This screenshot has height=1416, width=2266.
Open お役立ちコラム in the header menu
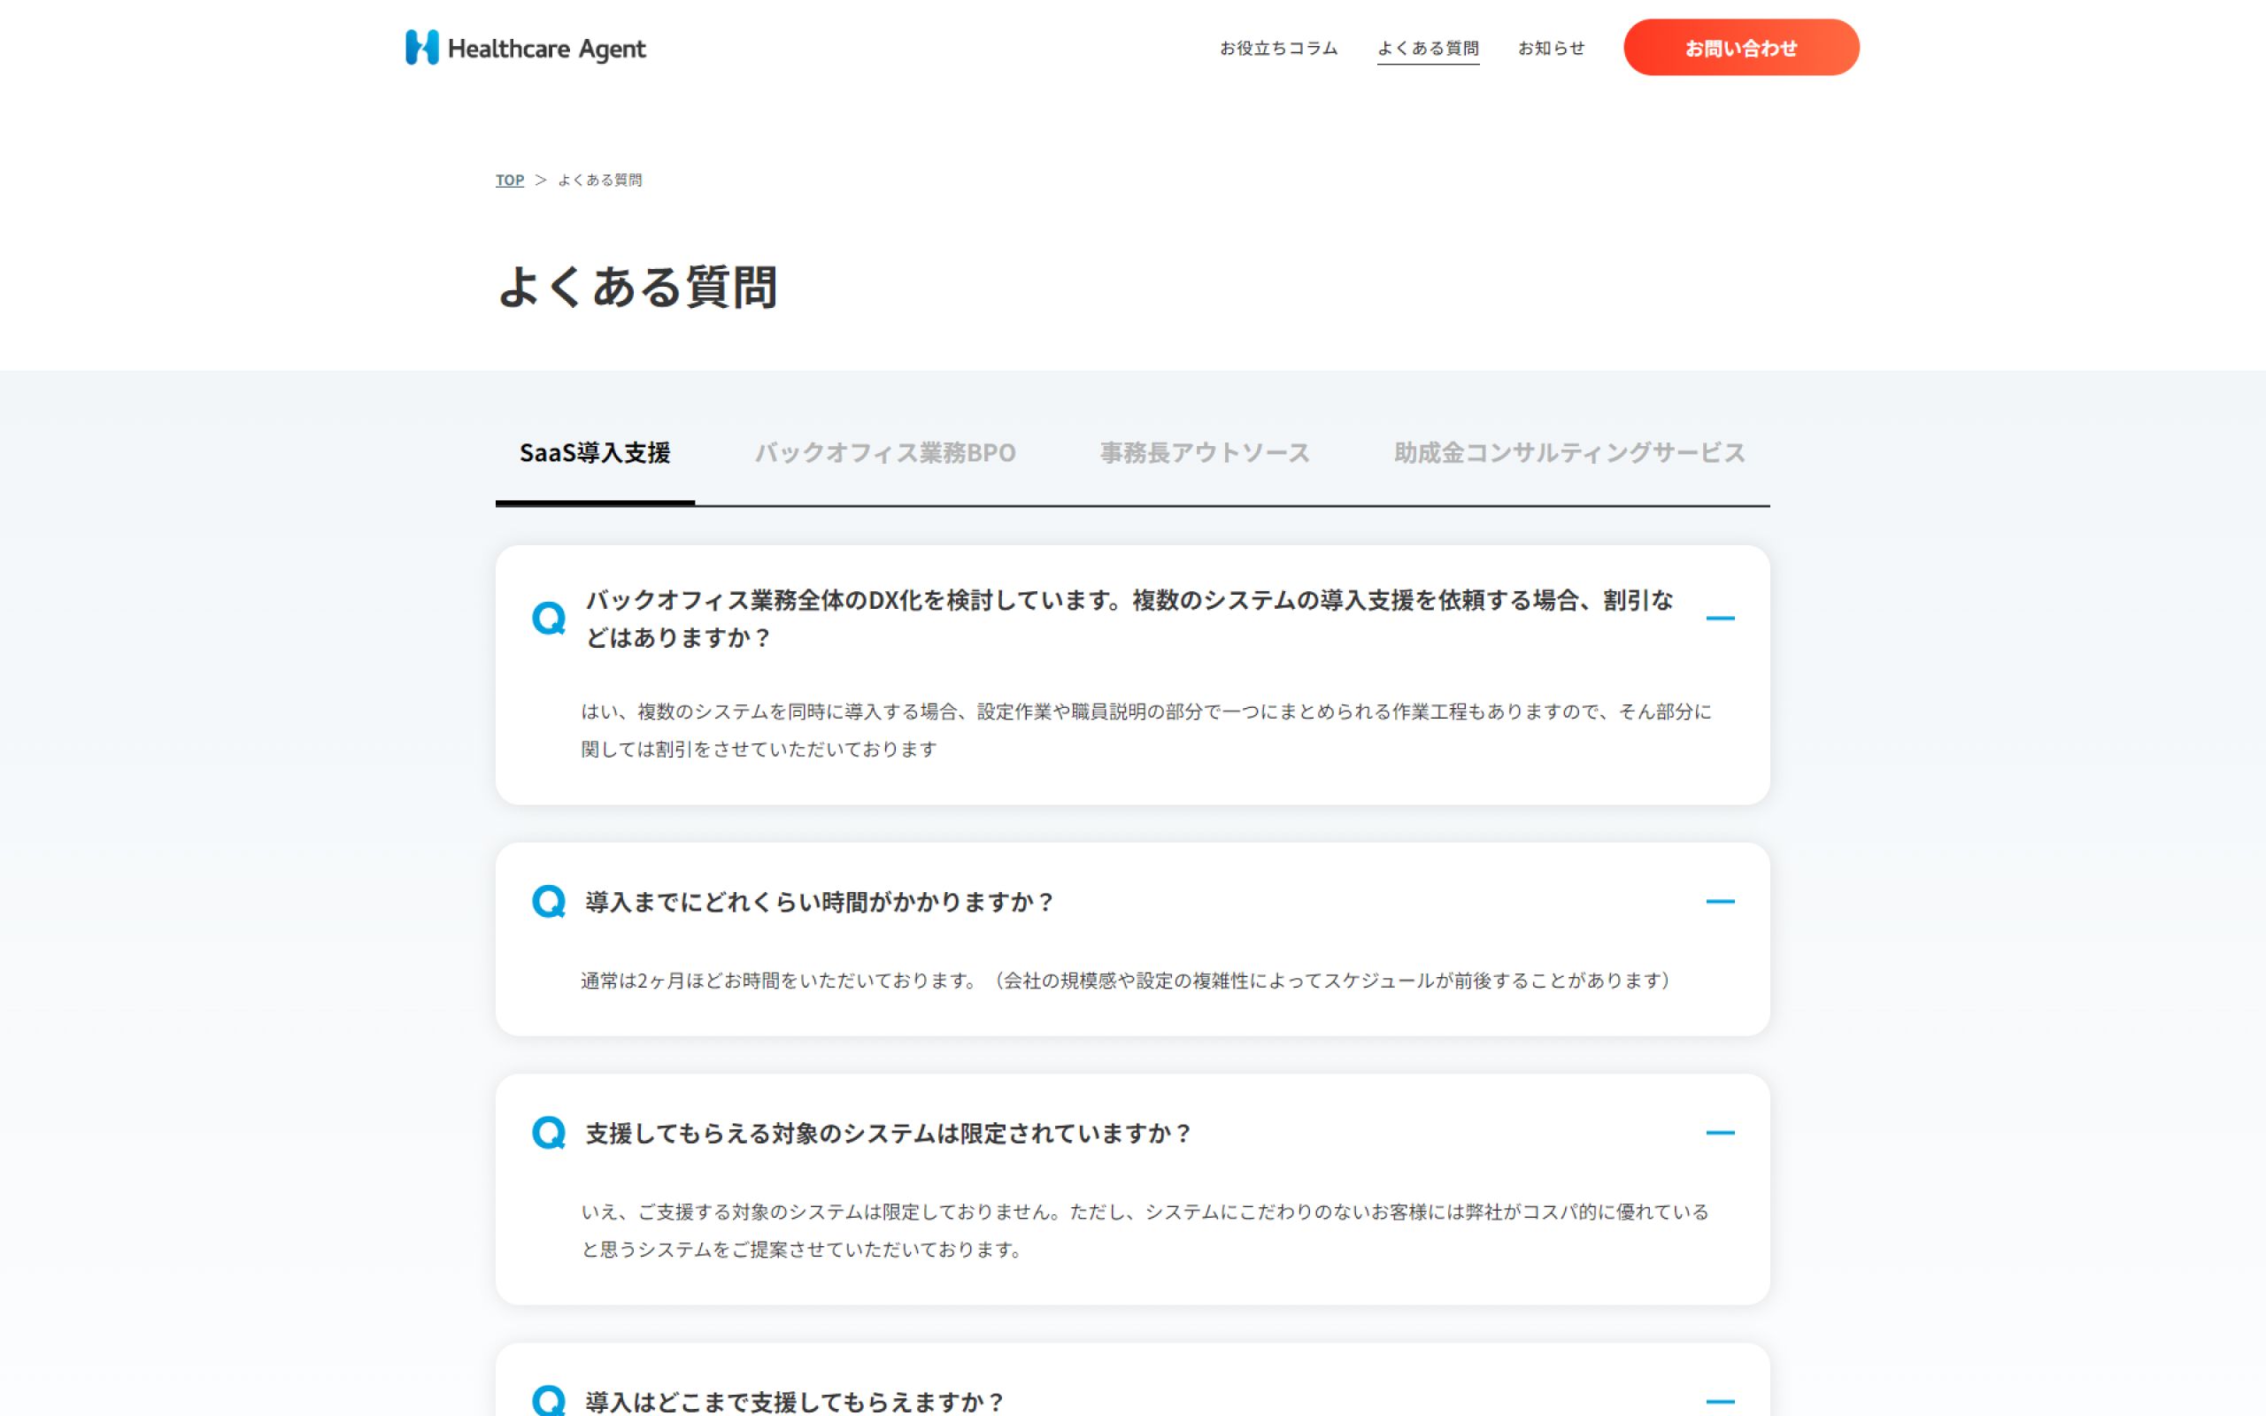tap(1278, 48)
